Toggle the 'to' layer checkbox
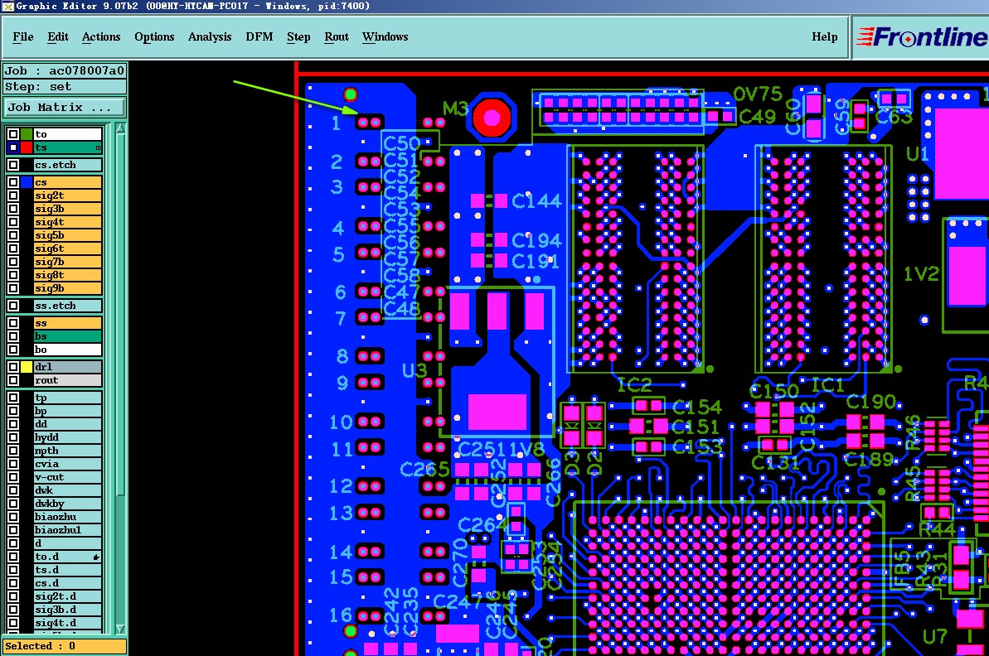Screen dimensions: 989x656 13,134
